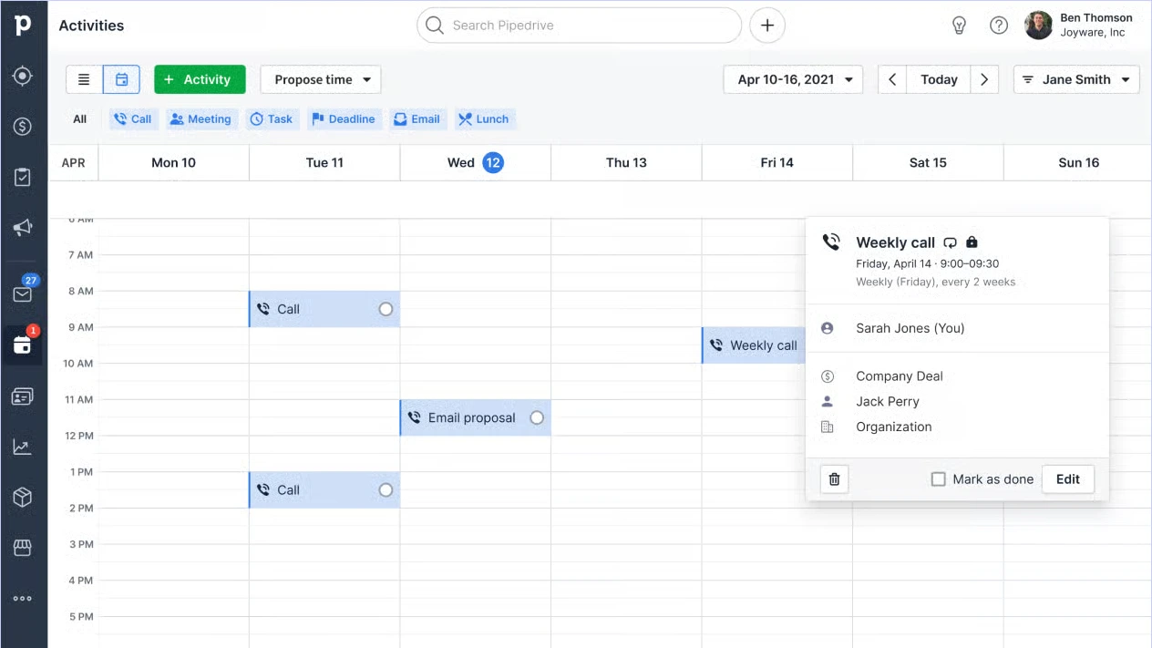Select the Sun 16 column header
The image size is (1152, 648).
pos(1078,162)
